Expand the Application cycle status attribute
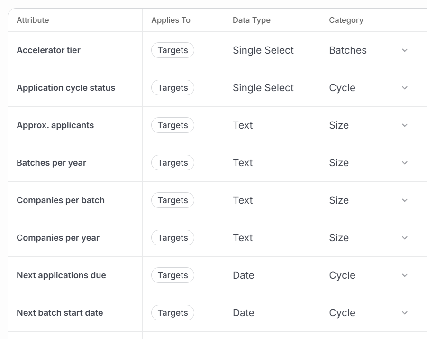Image resolution: width=427 pixels, height=339 pixels. (x=405, y=87)
